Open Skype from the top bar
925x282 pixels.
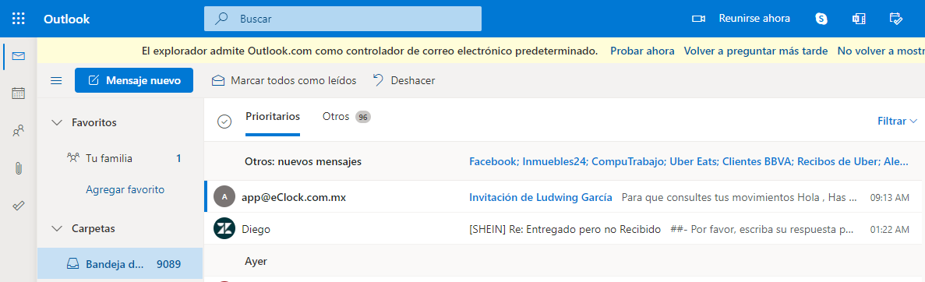821,18
